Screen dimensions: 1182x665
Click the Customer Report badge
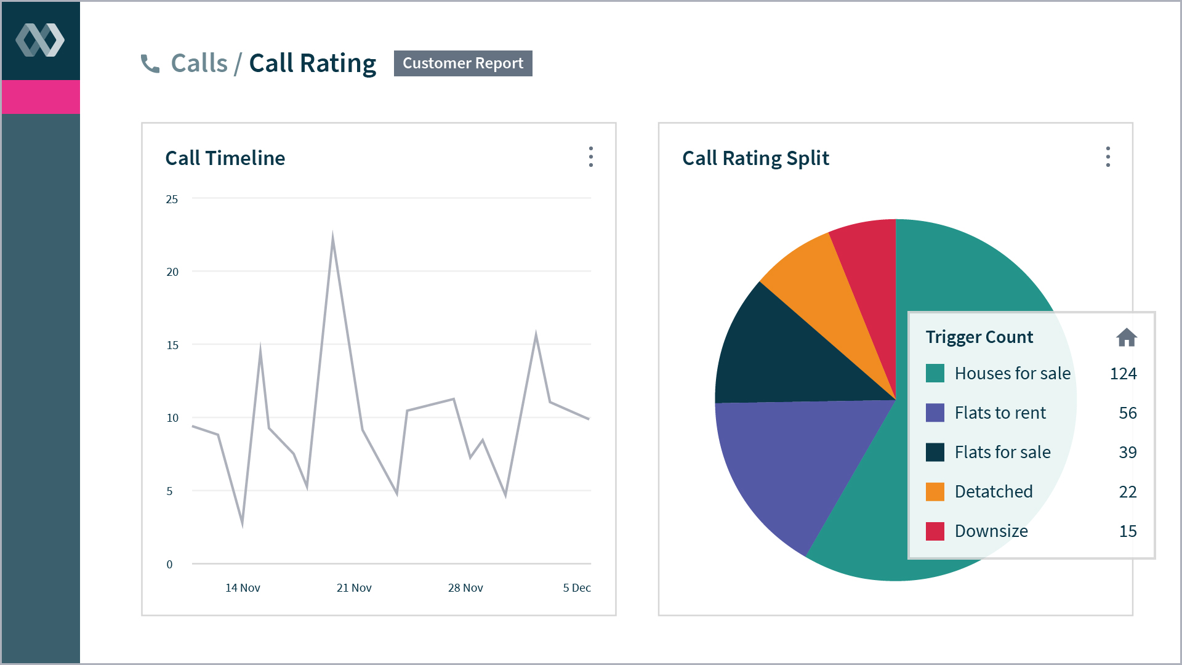click(463, 63)
